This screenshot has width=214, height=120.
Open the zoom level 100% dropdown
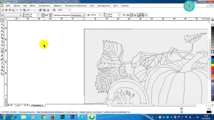coord(69,10)
